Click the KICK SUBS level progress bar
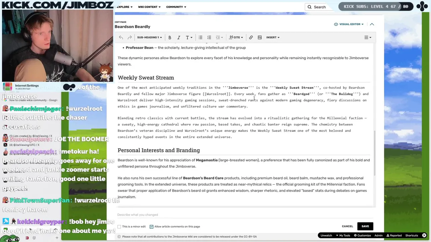The width and height of the screenshot is (431, 242). pos(376,6)
